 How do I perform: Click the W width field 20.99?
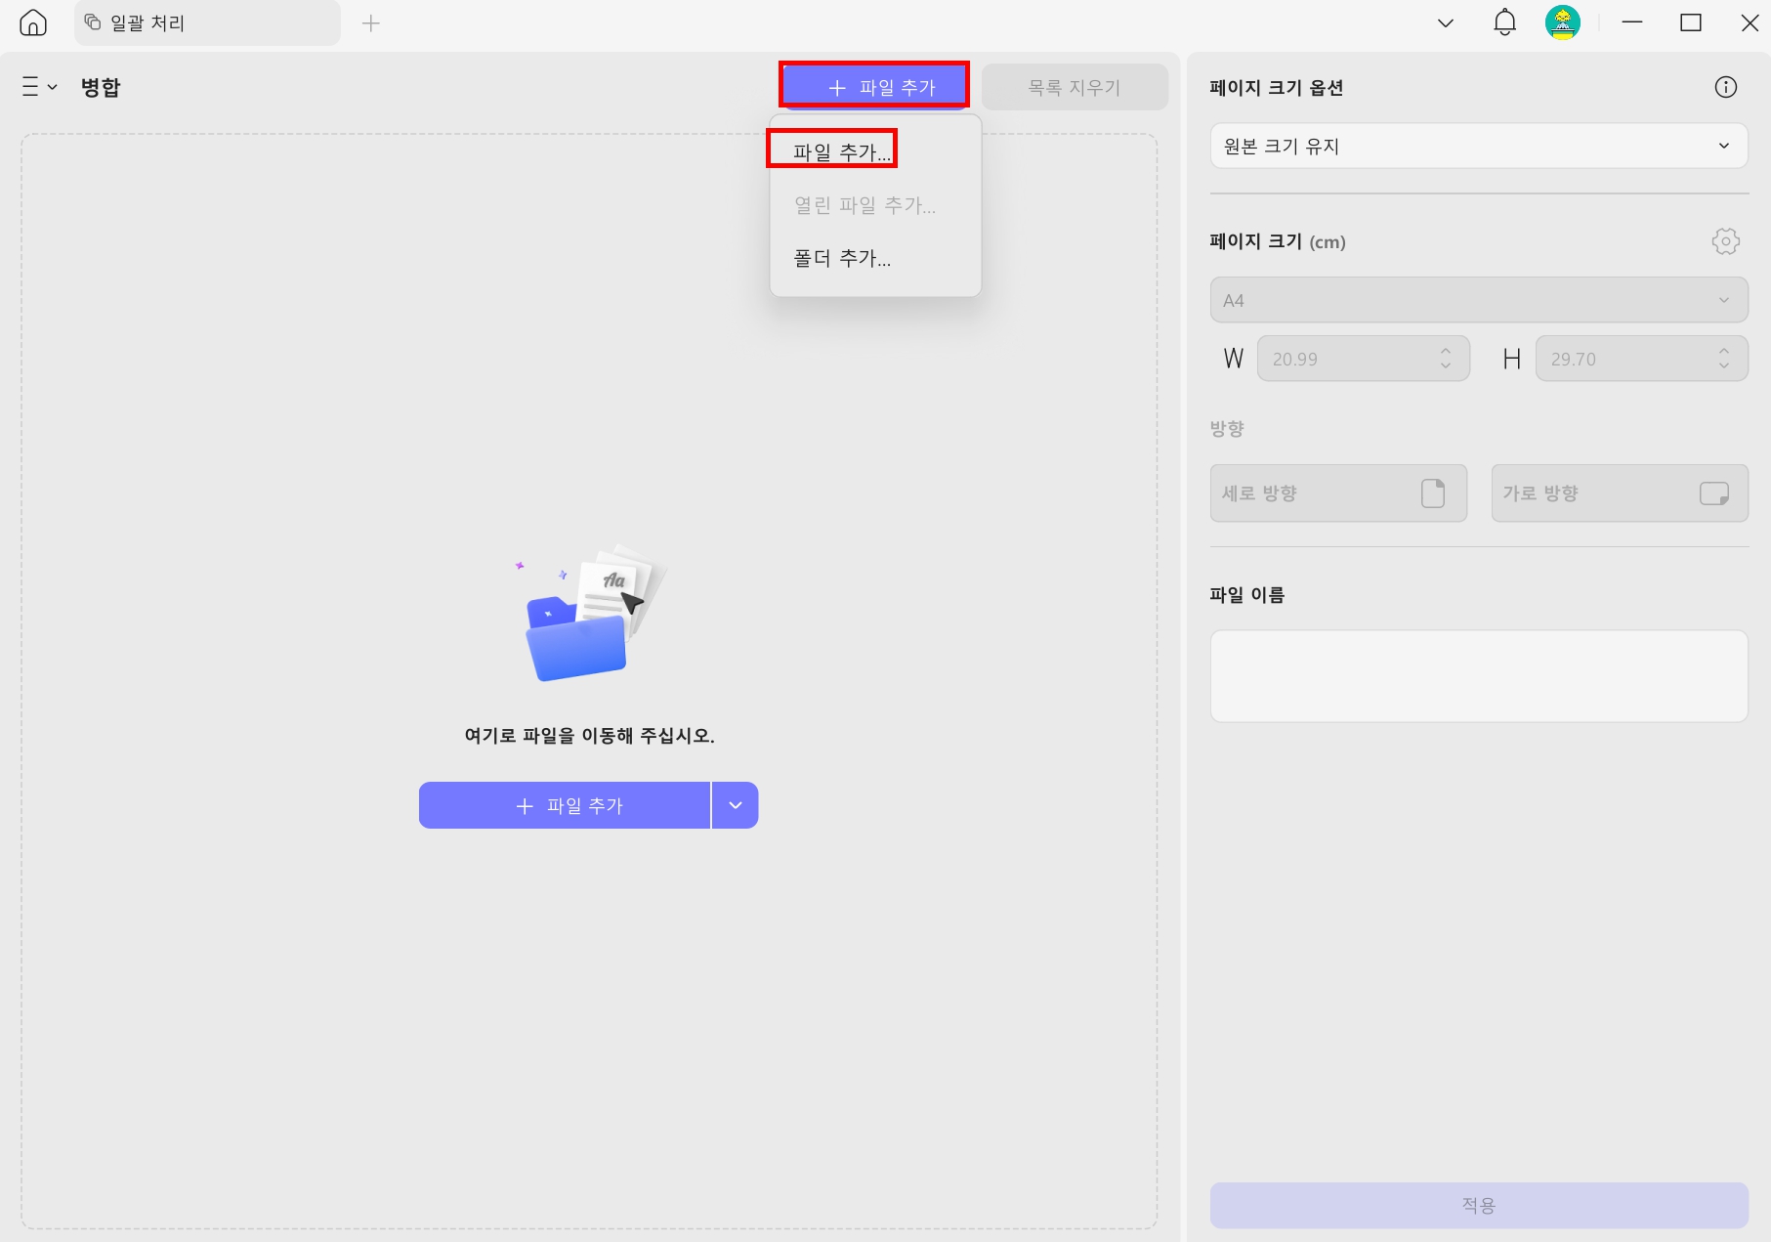1363,359
